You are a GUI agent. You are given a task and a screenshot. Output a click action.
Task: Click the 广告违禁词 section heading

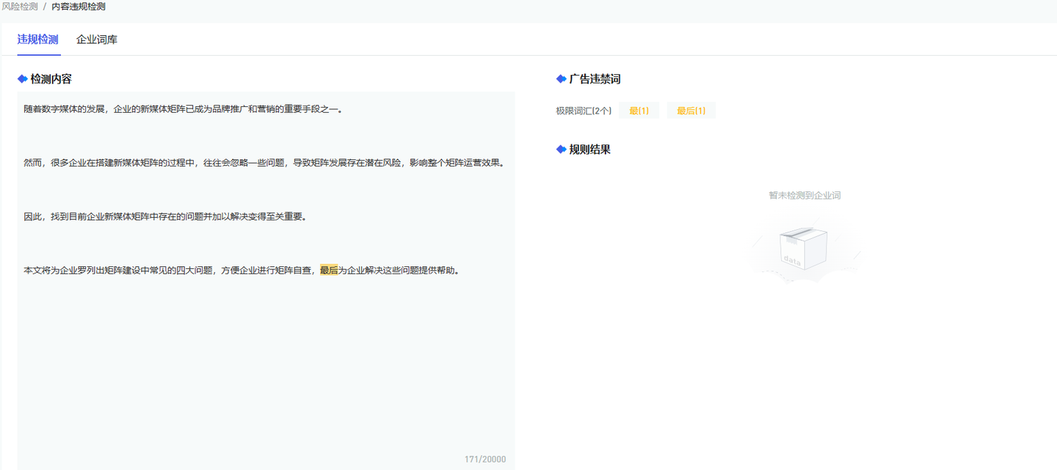tap(595, 78)
